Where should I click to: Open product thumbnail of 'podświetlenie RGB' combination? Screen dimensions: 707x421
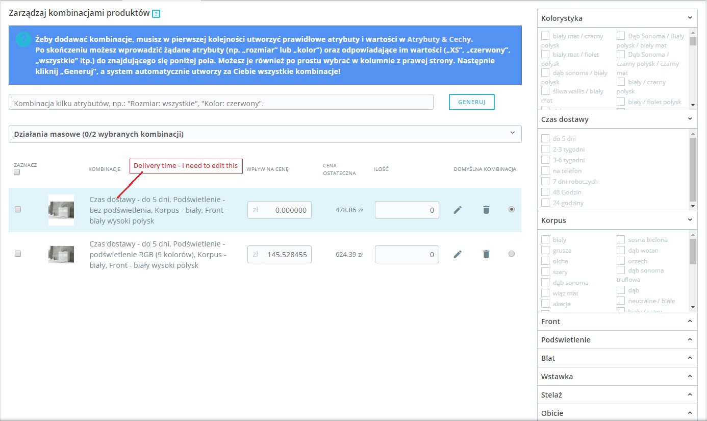click(61, 254)
